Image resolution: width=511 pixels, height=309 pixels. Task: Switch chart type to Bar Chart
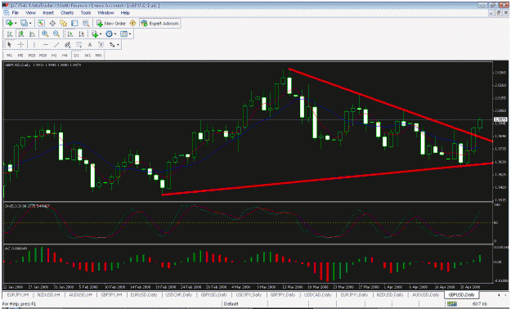click(10, 34)
